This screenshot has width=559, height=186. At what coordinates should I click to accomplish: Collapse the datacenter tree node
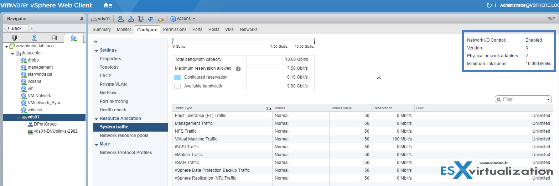(12, 53)
